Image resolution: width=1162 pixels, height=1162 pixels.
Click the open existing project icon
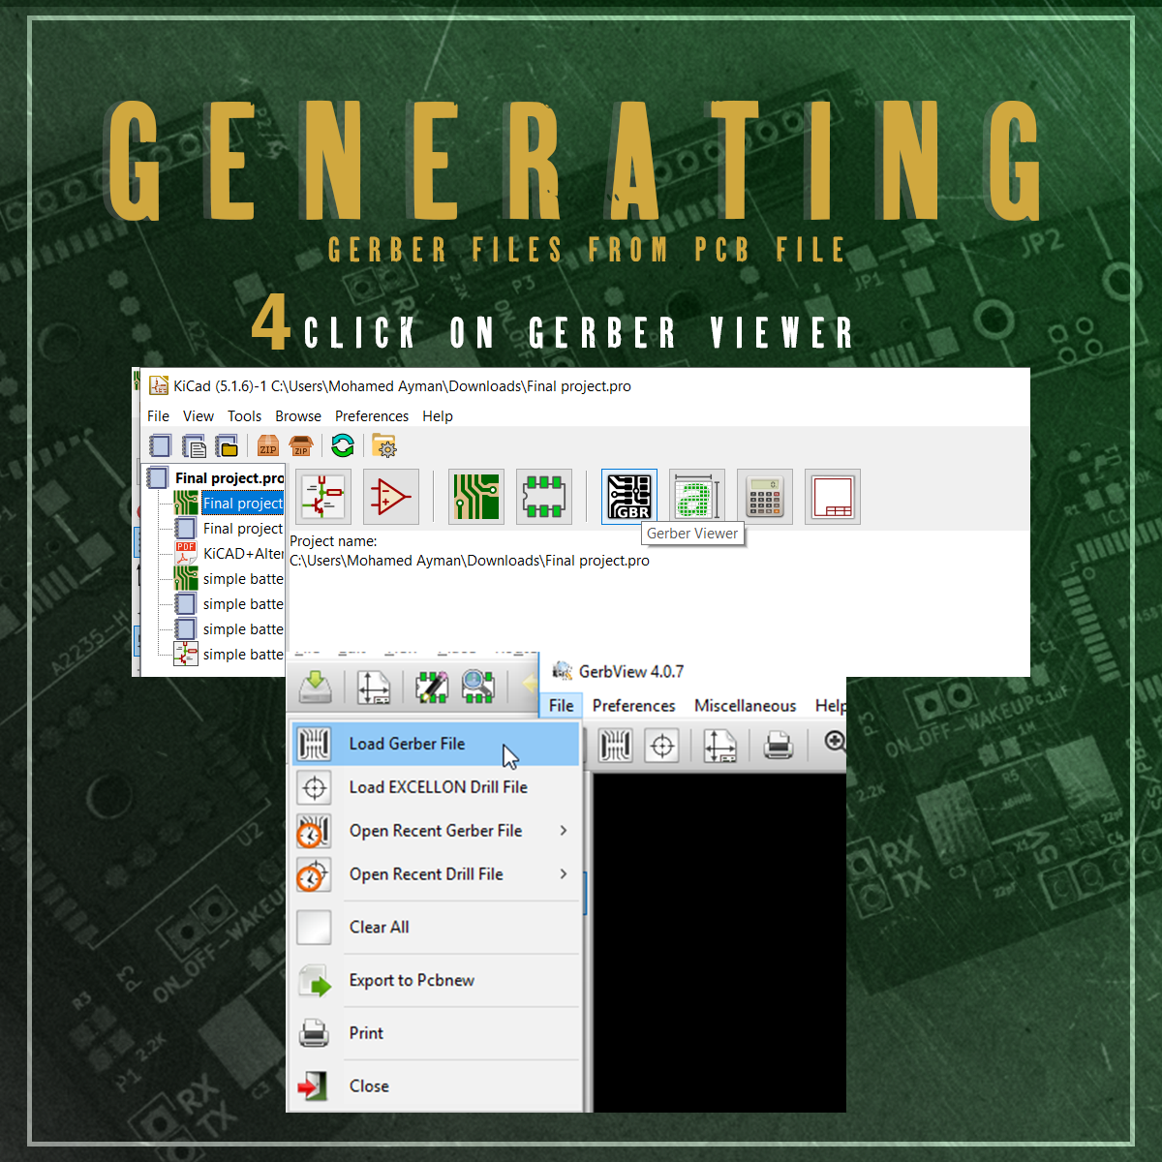point(227,445)
